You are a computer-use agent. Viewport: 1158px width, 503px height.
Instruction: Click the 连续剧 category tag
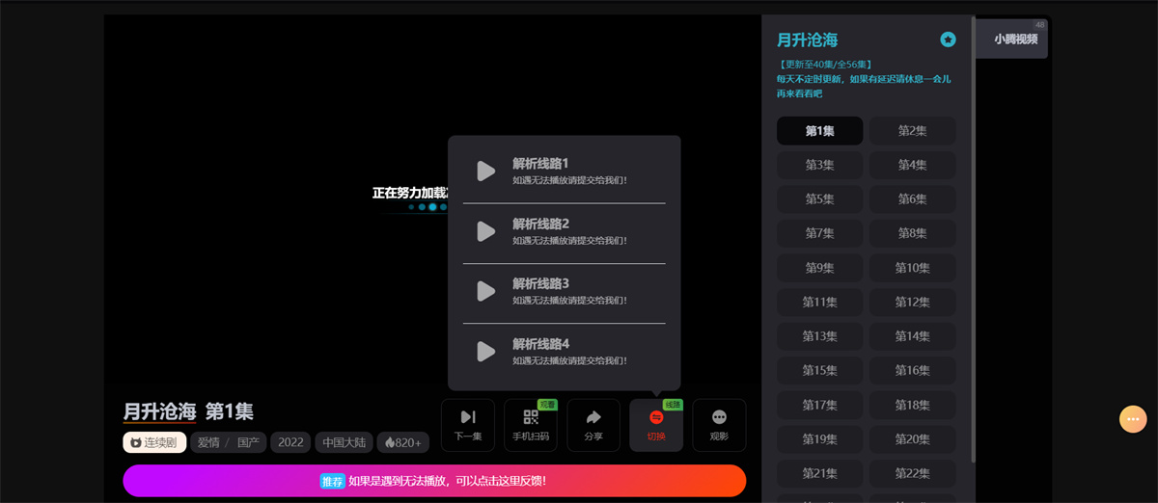(x=154, y=442)
